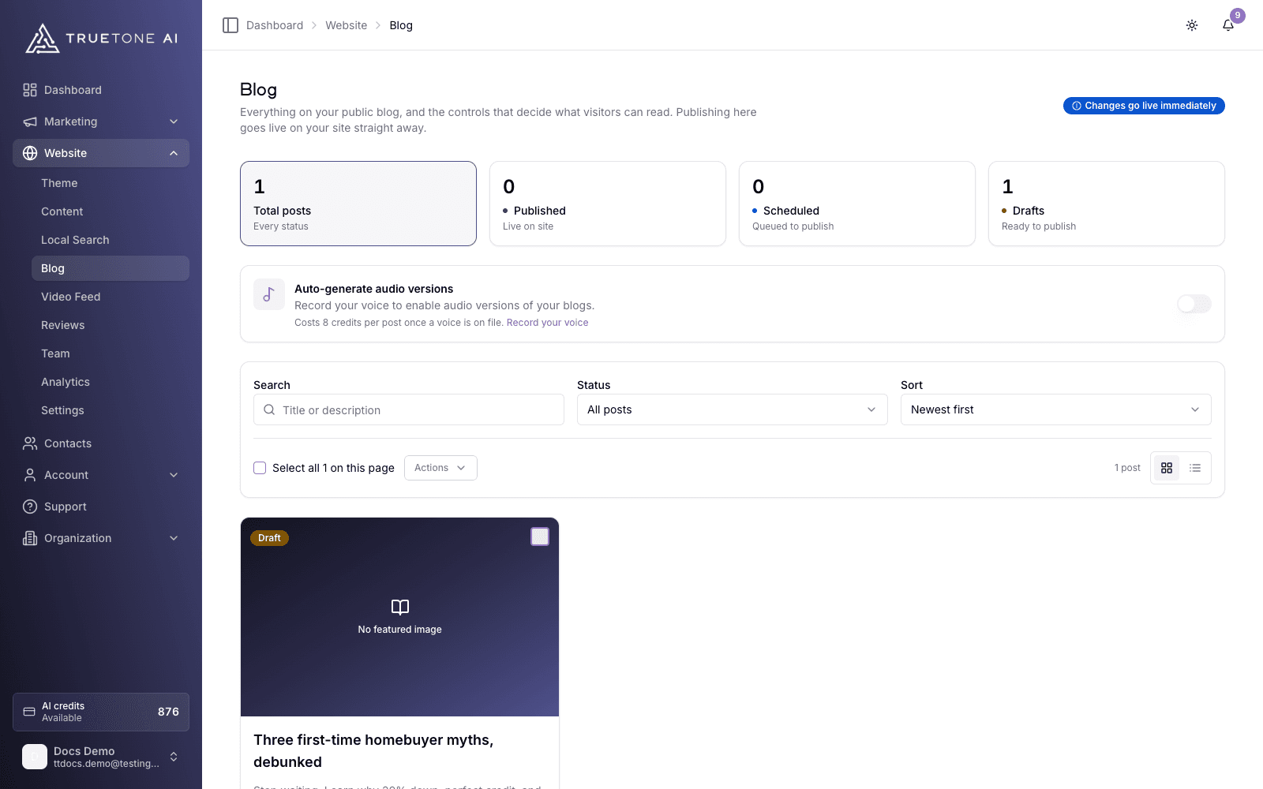Click the Changes go live immediately badge
1263x789 pixels.
pos(1144,106)
